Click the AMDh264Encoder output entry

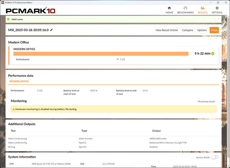point(158,139)
